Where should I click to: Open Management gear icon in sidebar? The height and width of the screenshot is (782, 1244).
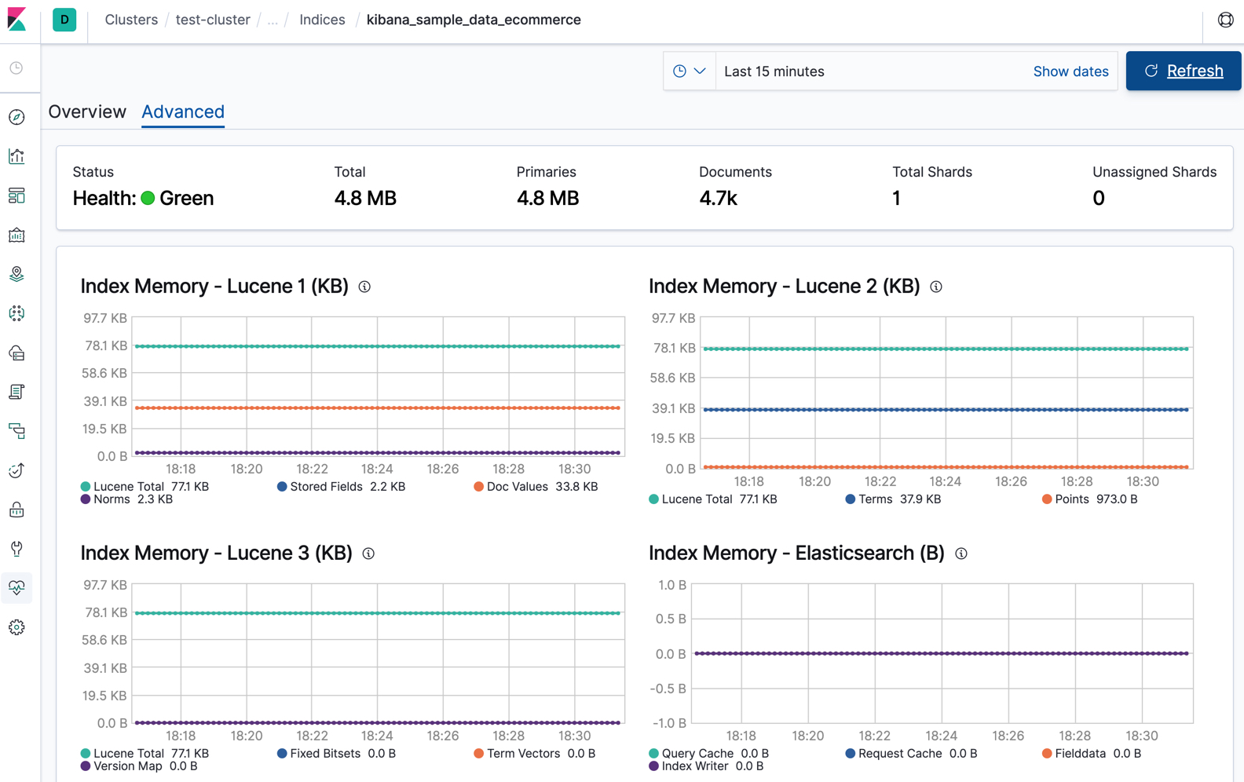point(16,627)
